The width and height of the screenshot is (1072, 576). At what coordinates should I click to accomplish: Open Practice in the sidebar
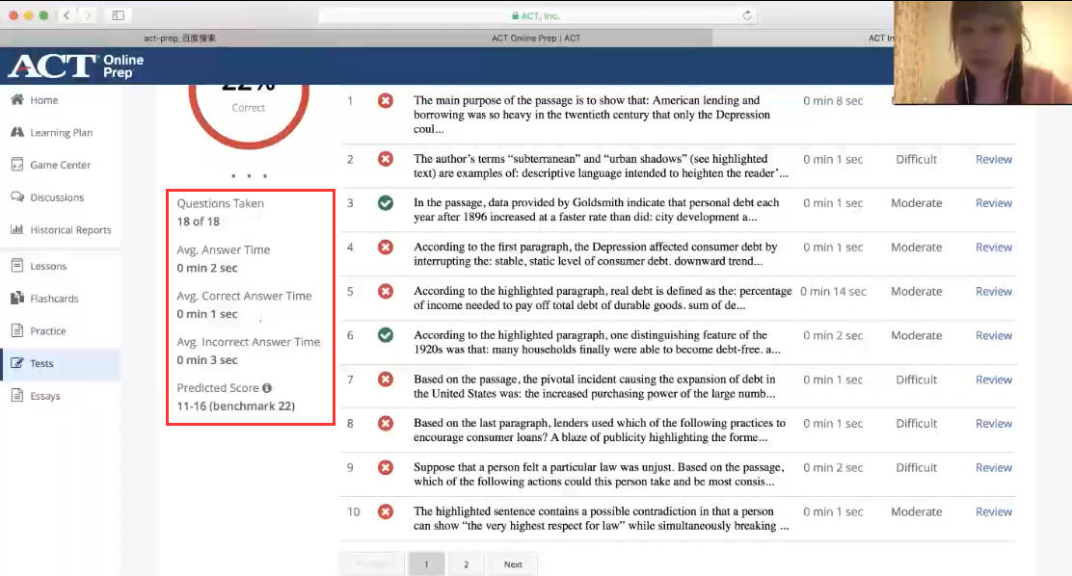[48, 331]
